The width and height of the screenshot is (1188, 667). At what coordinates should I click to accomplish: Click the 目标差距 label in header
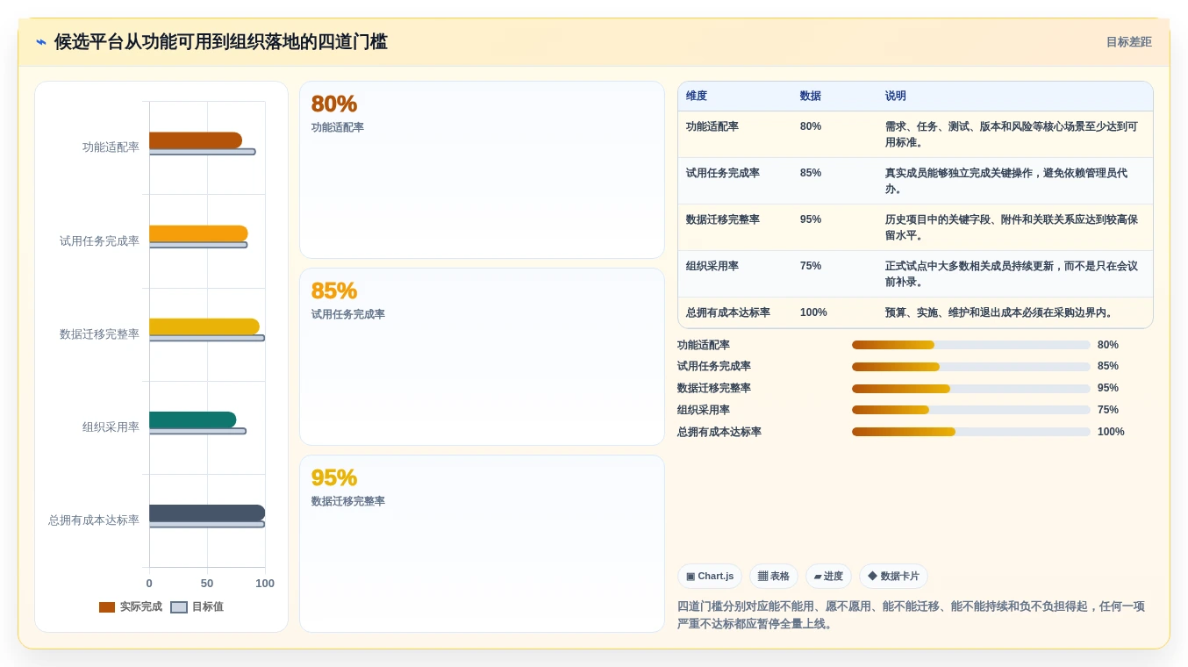(1128, 42)
